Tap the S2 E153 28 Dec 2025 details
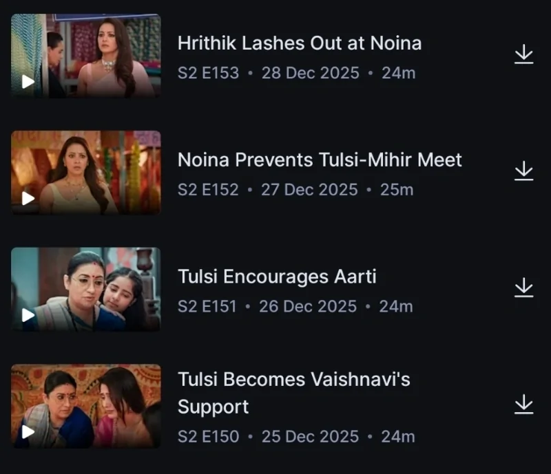Screen dimensions: 551x474 point(297,73)
